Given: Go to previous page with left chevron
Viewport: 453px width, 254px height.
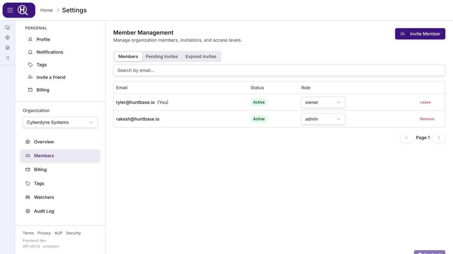Looking at the screenshot, I should [407, 138].
